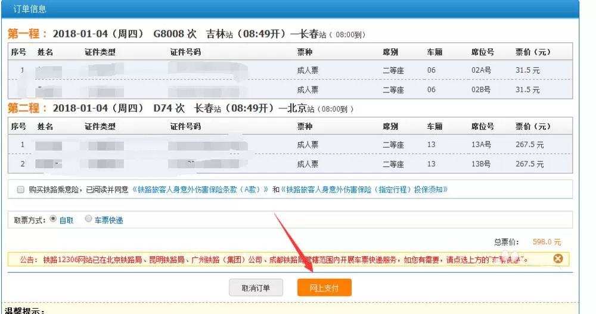This screenshot has width=596, height=314.
Task: Click 证件号码 header in first trip table
Action: pos(185,52)
